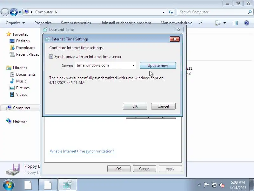254x191 pixels.
Task: Open the Windows Start button
Action: tap(9, 185)
